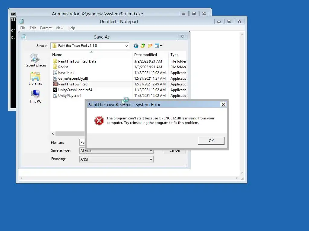
Task: Click the Notepad title bar icon
Action: pyautogui.click(x=21, y=21)
